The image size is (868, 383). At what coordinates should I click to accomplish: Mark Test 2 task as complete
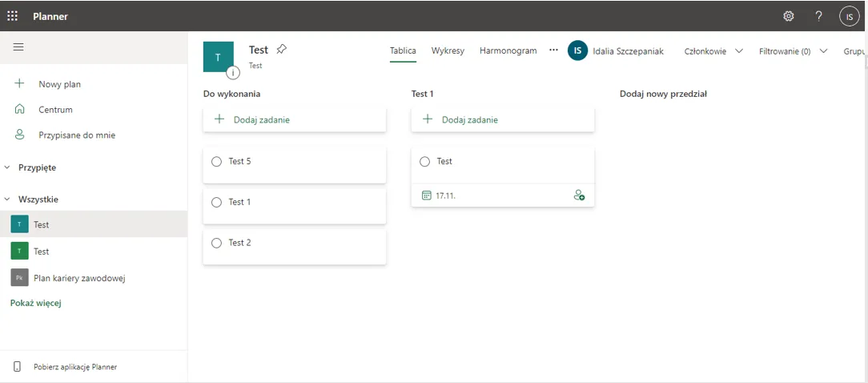(216, 243)
